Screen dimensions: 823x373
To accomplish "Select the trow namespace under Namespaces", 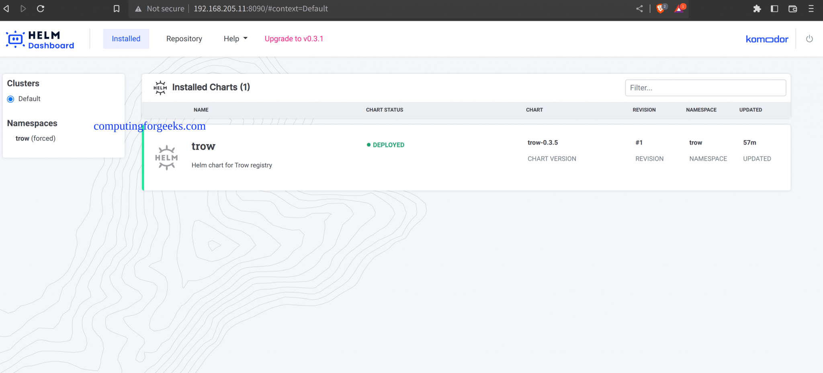I will tap(23, 138).
